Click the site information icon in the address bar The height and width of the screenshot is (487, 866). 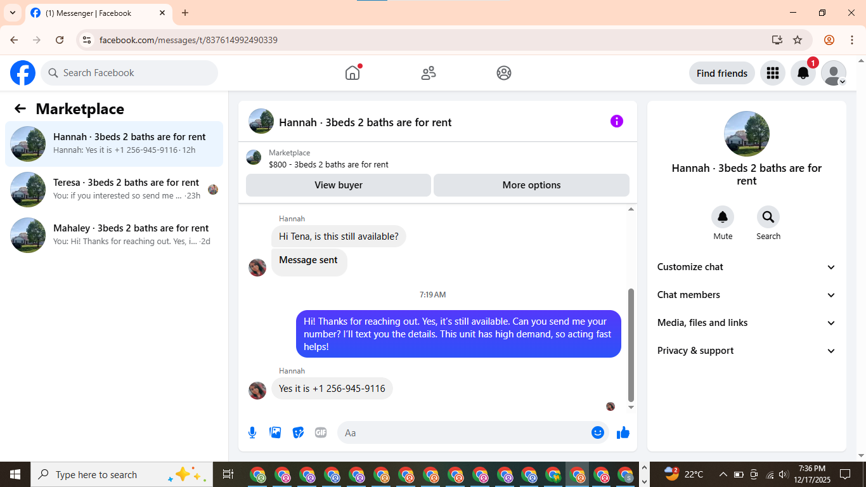(x=87, y=40)
